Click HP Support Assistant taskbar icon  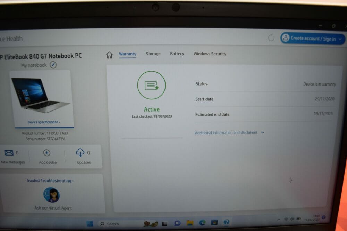point(226,222)
